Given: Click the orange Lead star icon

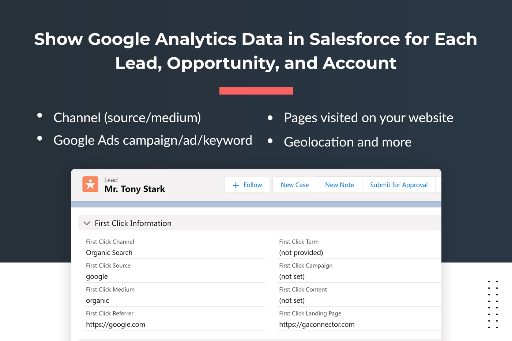Looking at the screenshot, I should (90, 184).
